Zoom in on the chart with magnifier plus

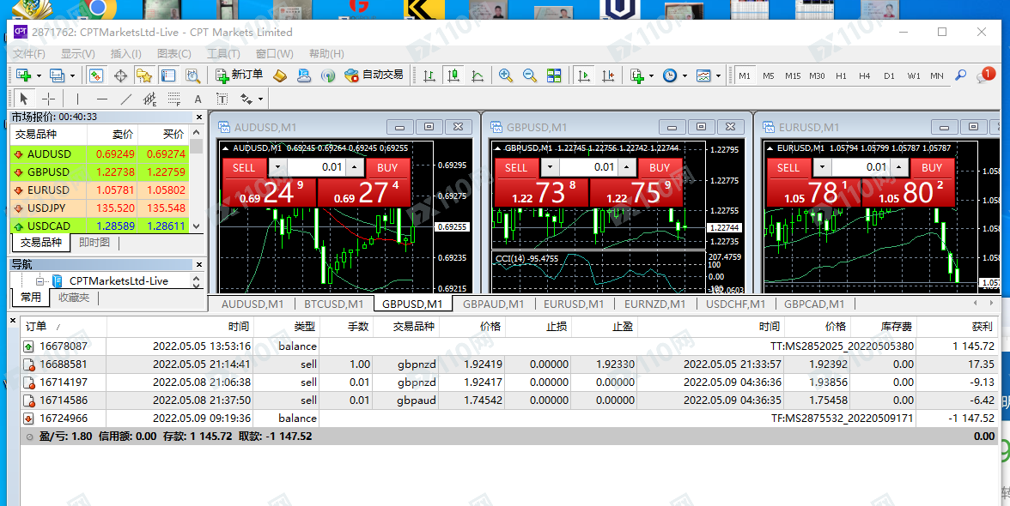pos(506,75)
